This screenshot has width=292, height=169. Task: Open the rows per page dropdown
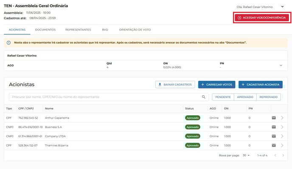246,155
